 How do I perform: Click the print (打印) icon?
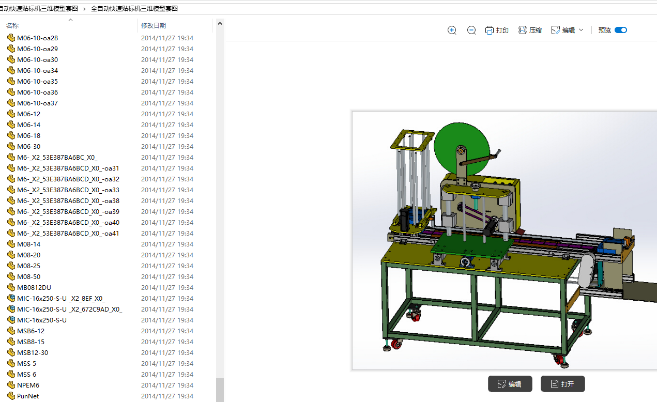pos(490,30)
